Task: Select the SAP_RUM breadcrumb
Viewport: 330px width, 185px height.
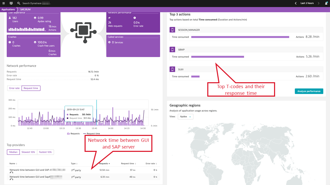Action: point(25,10)
